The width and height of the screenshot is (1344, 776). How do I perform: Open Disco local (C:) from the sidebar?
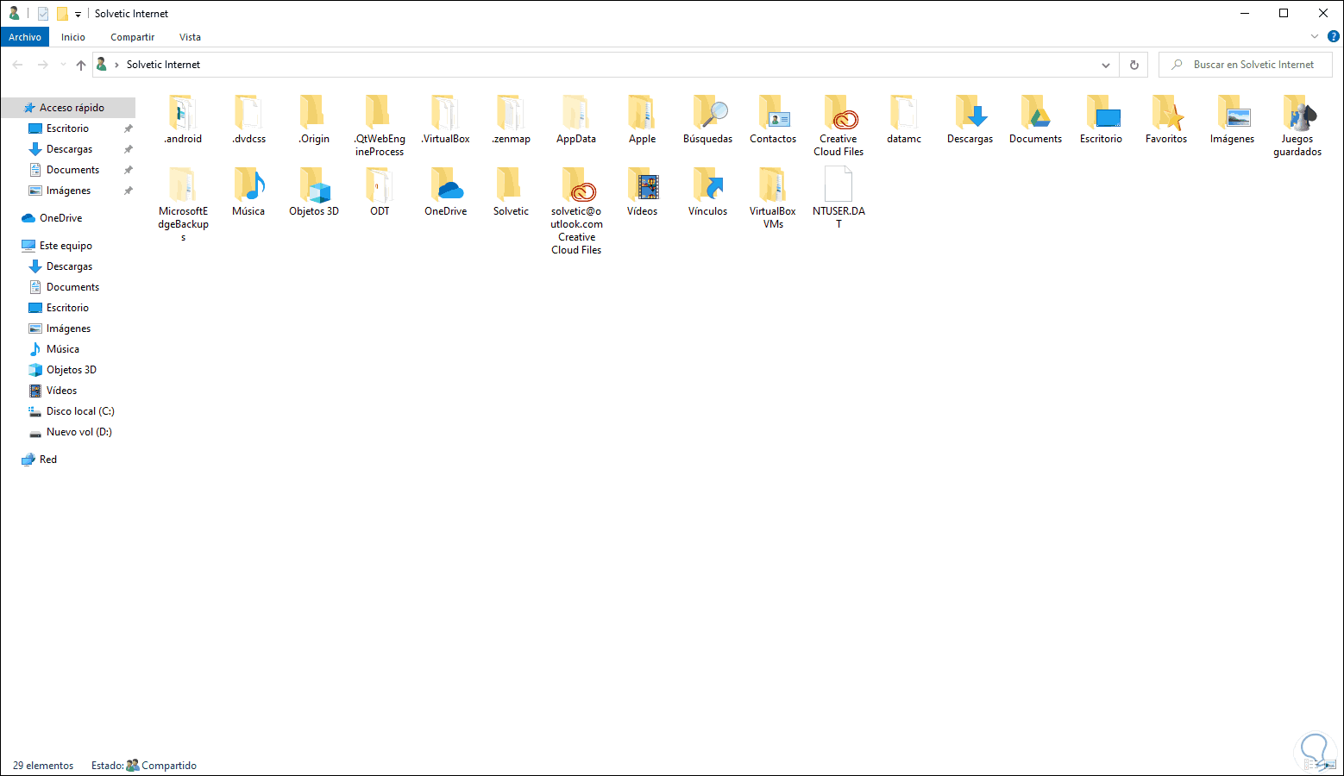pyautogui.click(x=79, y=411)
